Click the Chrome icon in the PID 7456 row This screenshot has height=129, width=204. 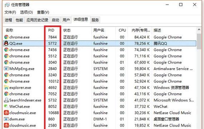(x=6, y=50)
